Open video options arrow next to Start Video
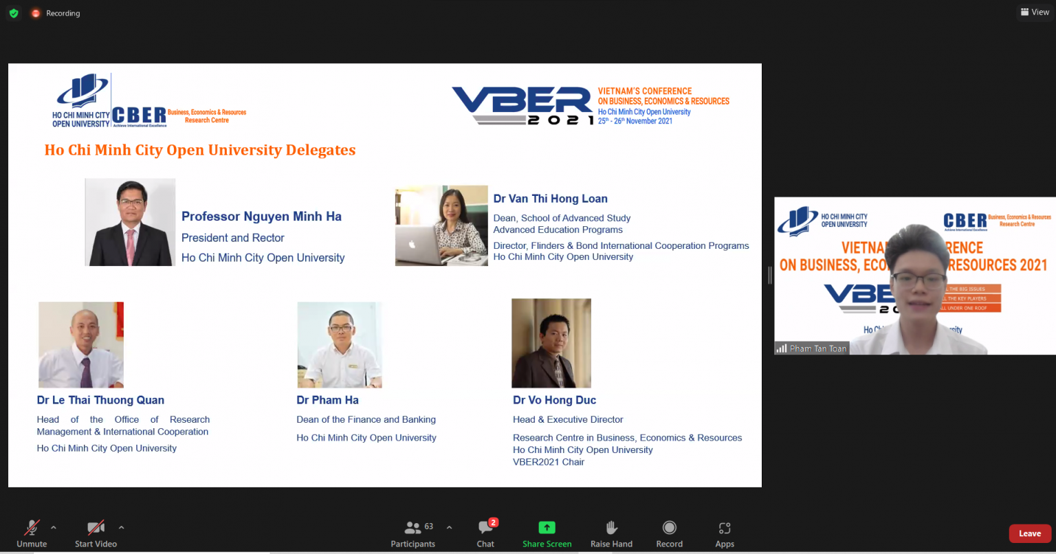This screenshot has width=1056, height=554. click(122, 528)
